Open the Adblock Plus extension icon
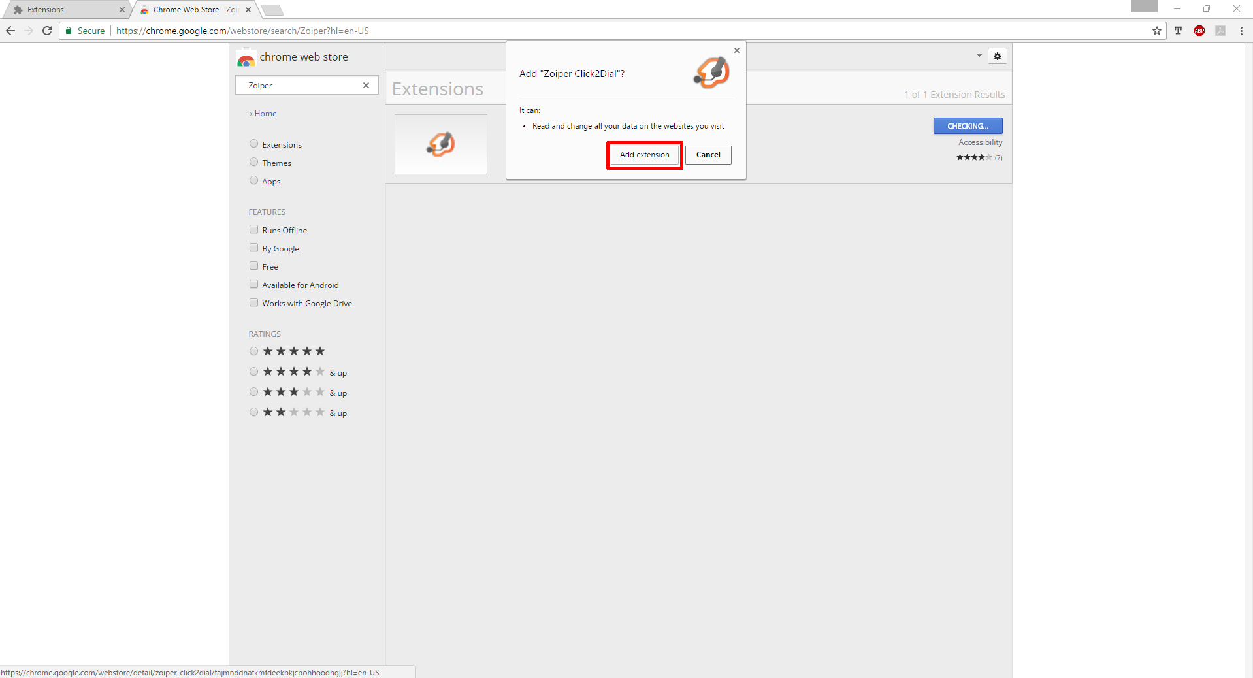 click(1199, 31)
